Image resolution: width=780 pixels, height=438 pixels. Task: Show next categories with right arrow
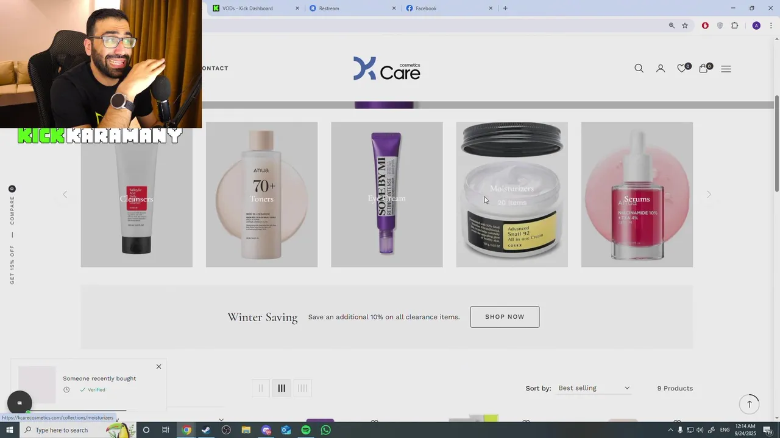[x=709, y=195]
